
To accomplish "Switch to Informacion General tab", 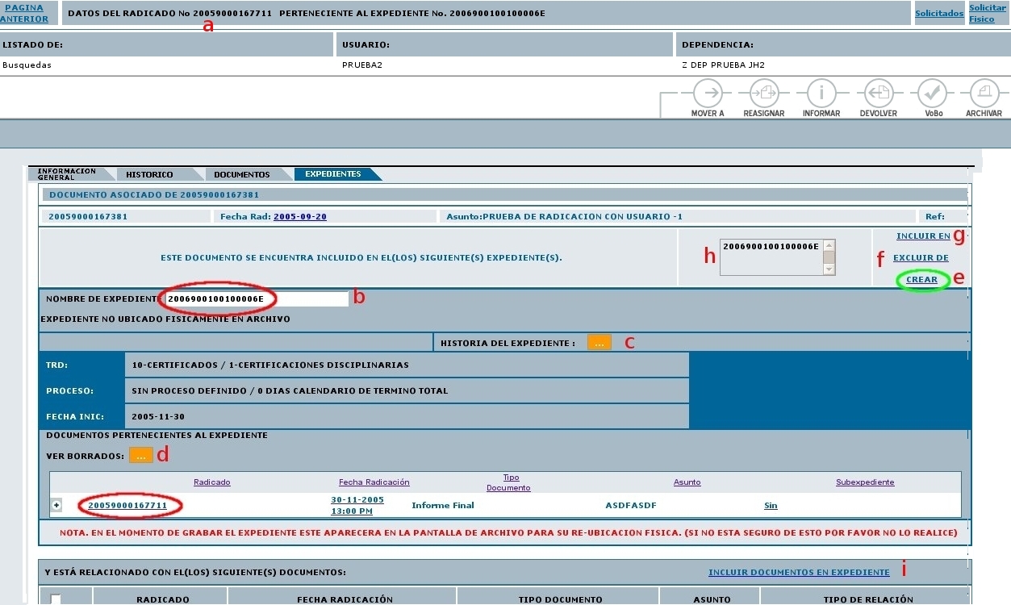I will (x=67, y=173).
